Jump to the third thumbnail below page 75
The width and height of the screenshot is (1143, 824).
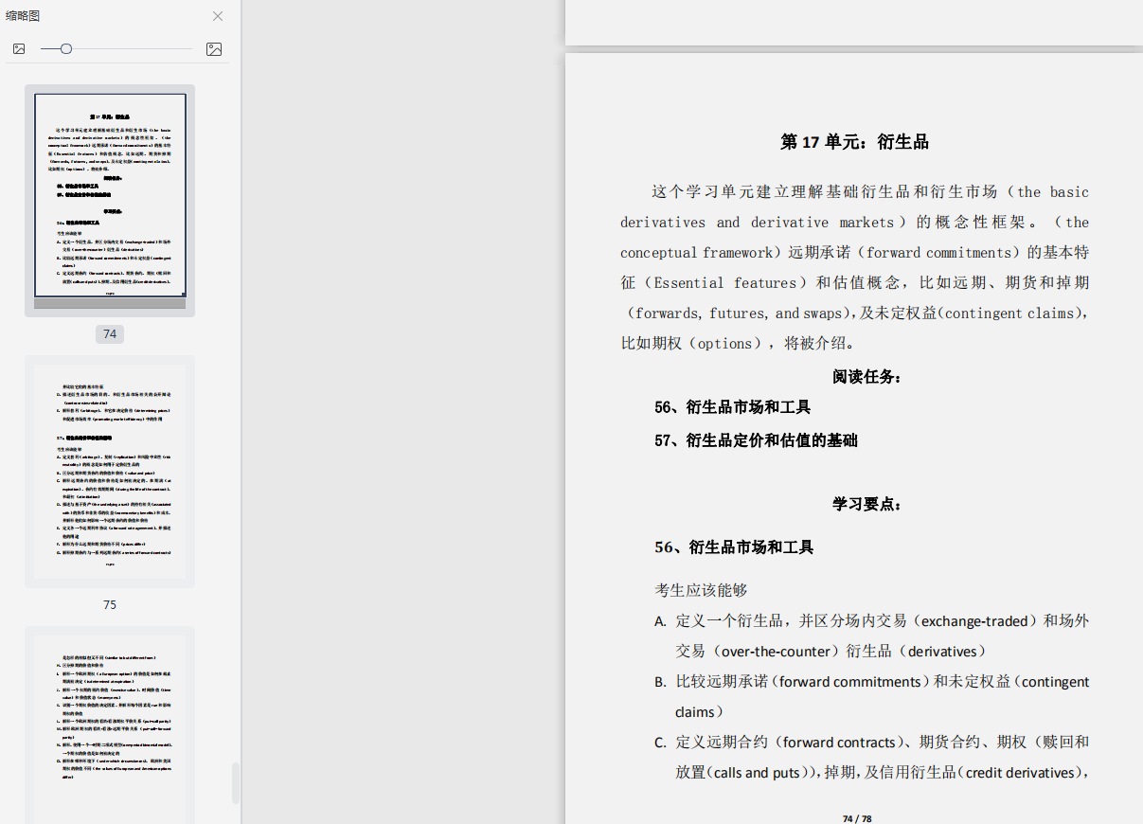click(x=110, y=725)
